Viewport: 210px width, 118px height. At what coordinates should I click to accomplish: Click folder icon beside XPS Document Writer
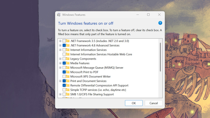pos(68,77)
